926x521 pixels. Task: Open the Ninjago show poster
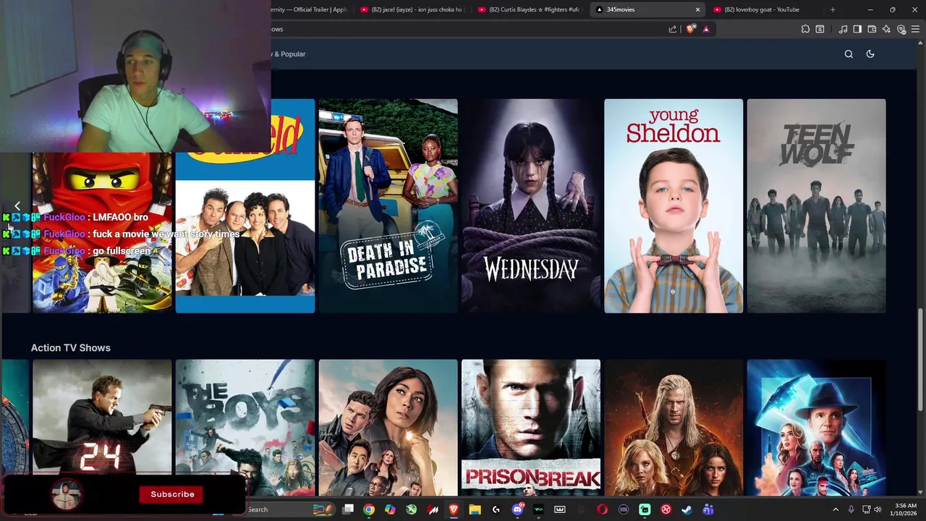[102, 232]
